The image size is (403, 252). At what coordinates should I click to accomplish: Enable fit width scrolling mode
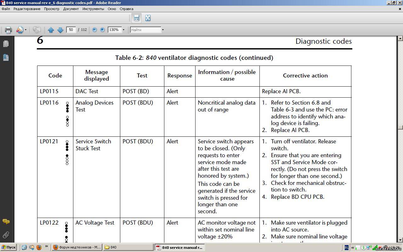(136, 18)
